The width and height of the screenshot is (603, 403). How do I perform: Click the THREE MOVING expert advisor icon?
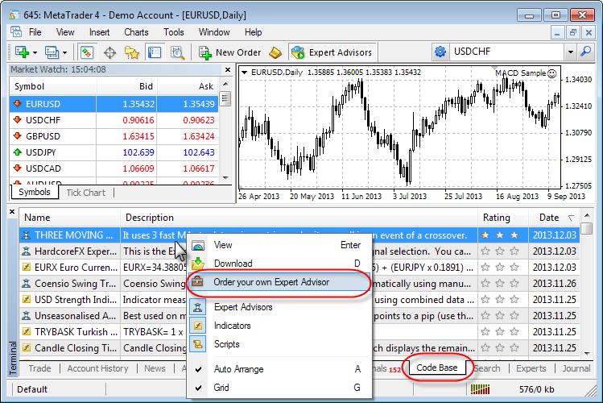(26, 235)
